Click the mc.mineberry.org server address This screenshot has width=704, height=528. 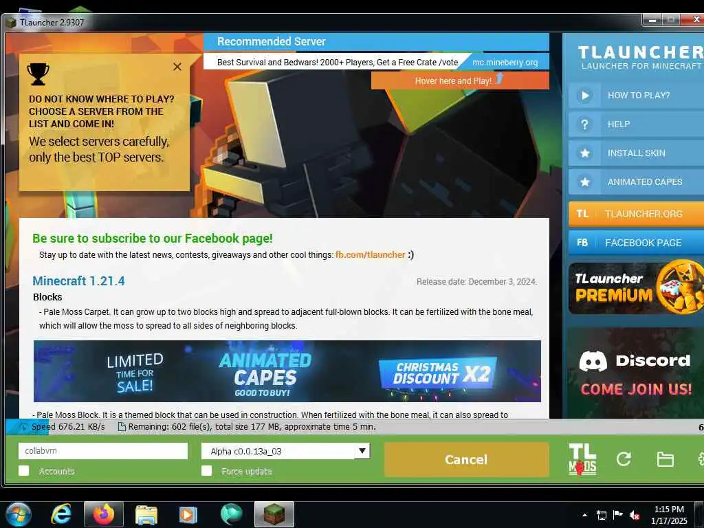(505, 63)
